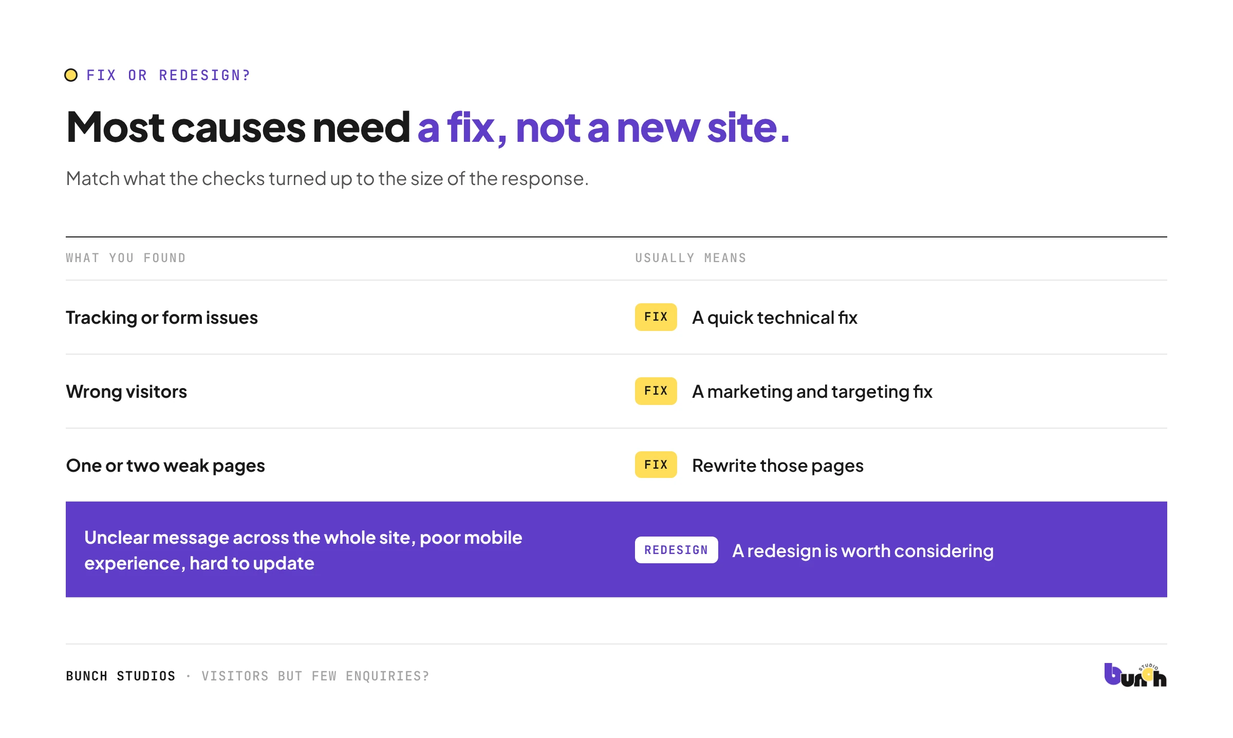Click 'One or two weak pages' text
The height and width of the screenshot is (738, 1233).
(x=165, y=466)
